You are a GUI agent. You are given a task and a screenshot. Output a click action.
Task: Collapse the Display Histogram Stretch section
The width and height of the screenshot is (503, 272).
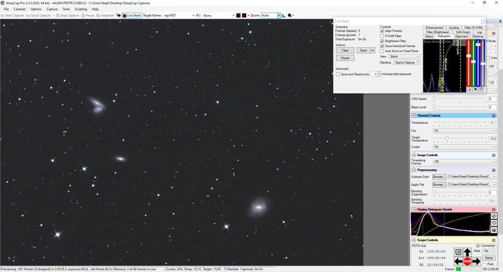coord(414,210)
